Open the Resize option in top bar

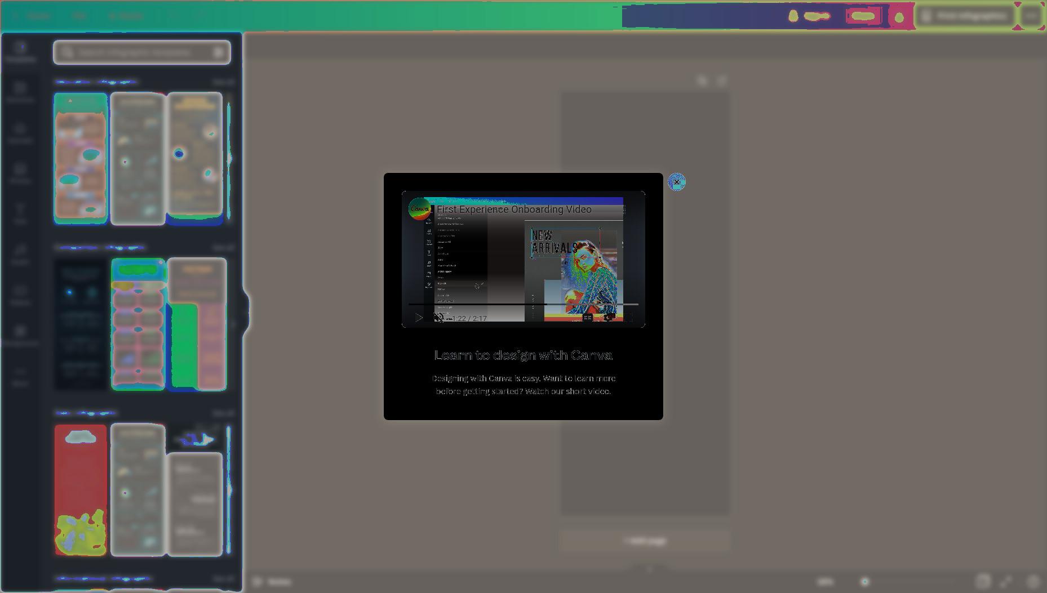(126, 16)
